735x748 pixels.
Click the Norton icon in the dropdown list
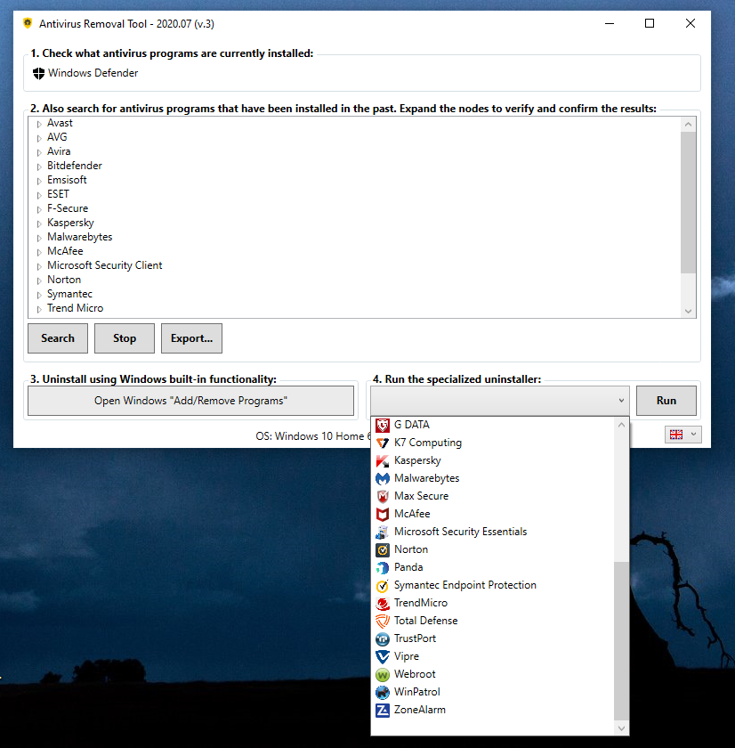(383, 549)
